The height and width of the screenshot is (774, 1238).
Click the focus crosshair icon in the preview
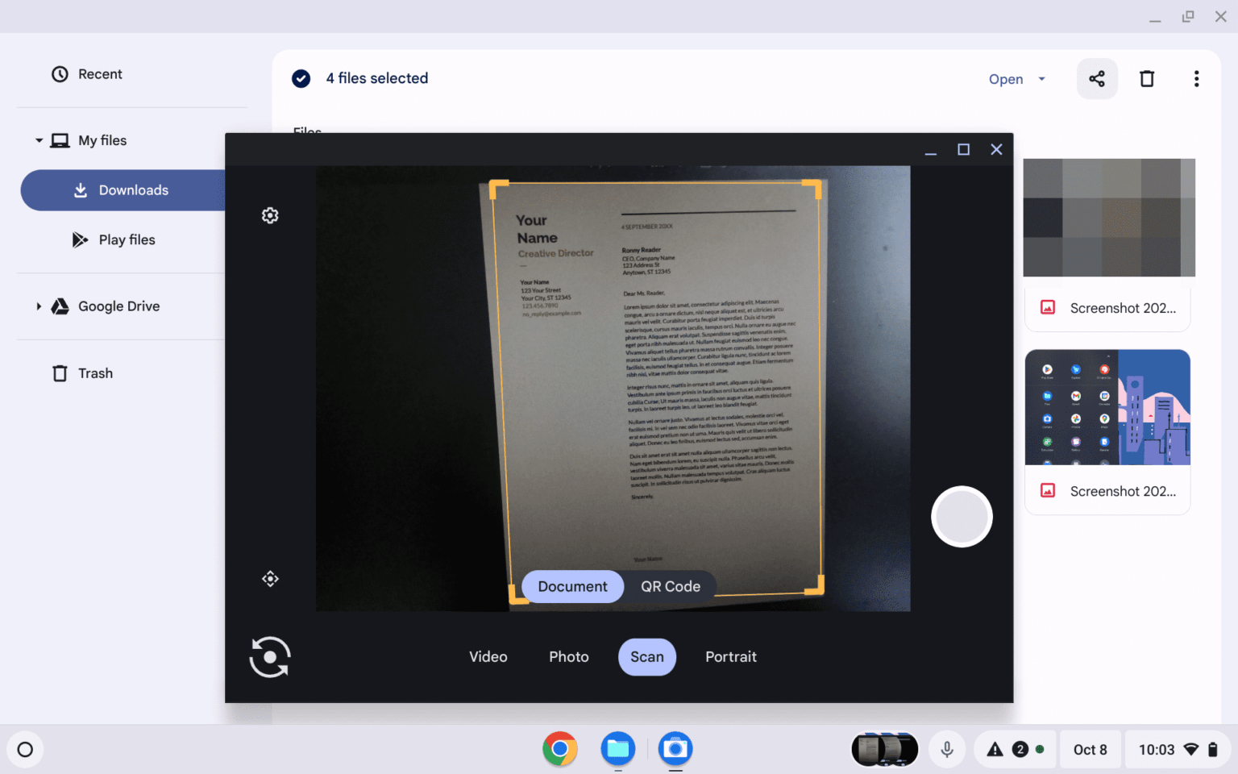tap(270, 578)
